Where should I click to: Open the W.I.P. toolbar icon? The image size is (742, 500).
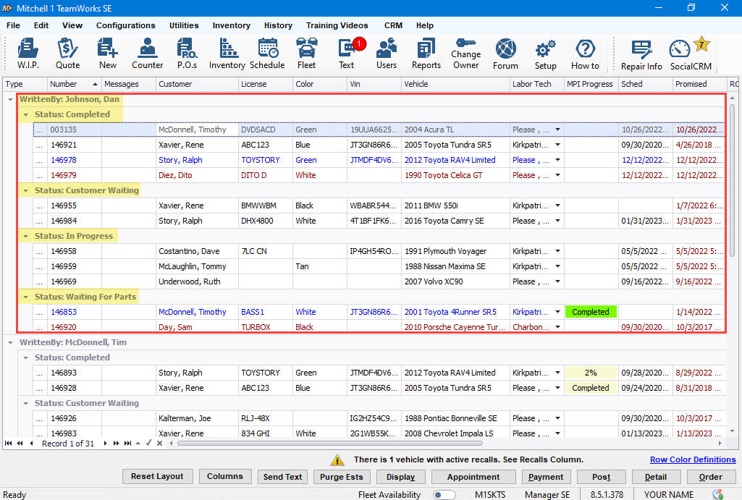point(28,54)
